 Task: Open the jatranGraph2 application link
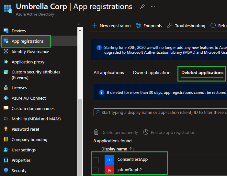130,170
